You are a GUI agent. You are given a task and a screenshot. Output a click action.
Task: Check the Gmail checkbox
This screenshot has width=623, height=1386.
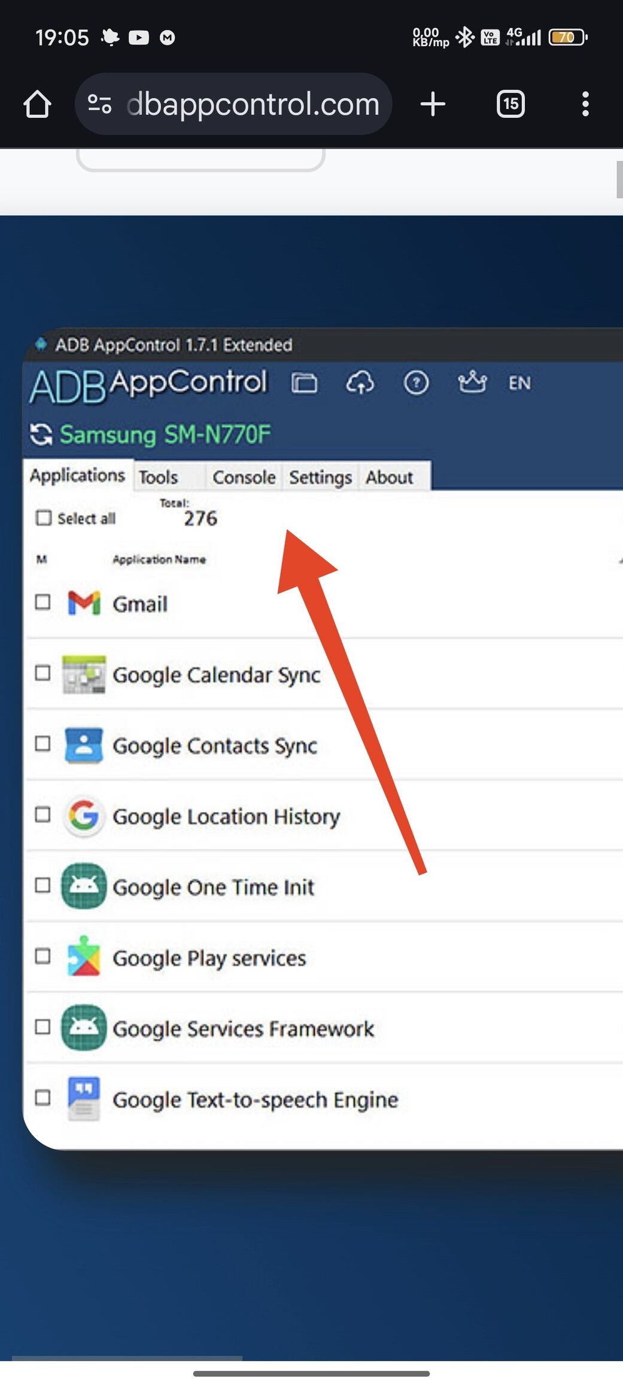(42, 601)
